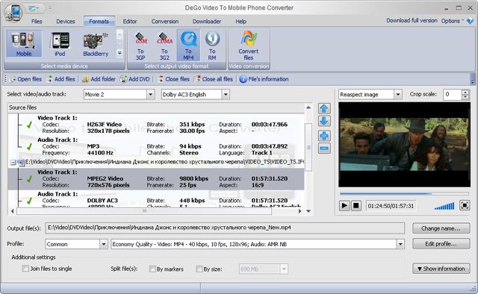Enable split By markers
Viewport: 478px width, 294px height.
[152, 269]
